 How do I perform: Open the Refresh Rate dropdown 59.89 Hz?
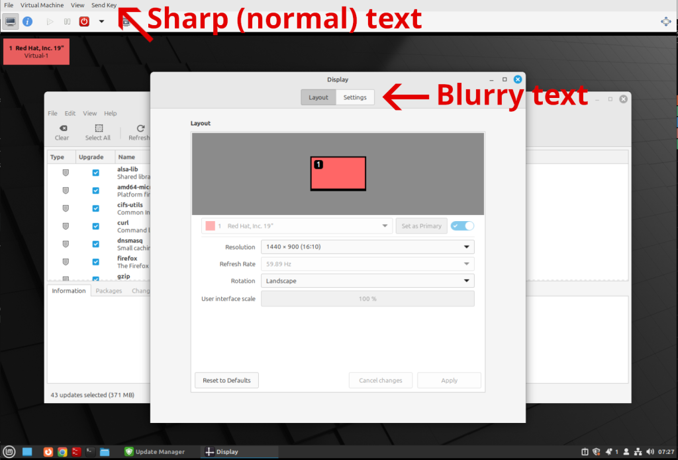(367, 263)
